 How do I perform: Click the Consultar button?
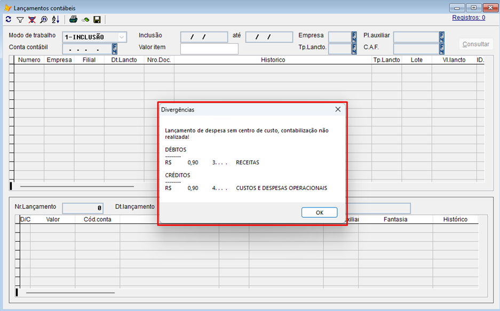[476, 44]
